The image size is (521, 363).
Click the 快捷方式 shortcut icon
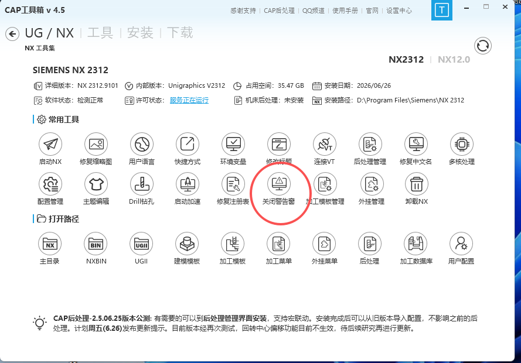pyautogui.click(x=188, y=145)
